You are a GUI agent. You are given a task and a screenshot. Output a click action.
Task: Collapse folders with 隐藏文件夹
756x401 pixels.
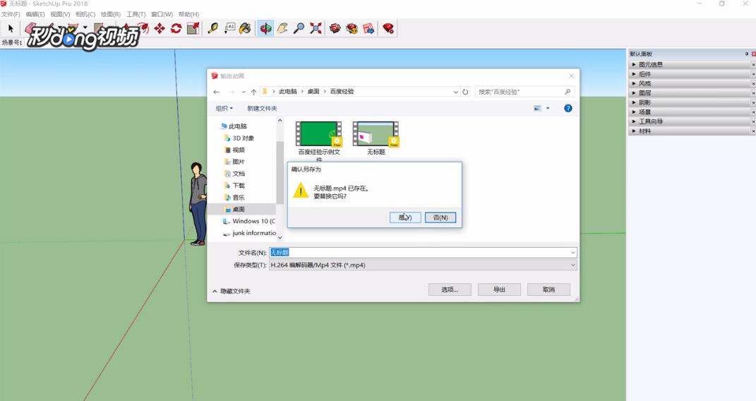point(232,291)
